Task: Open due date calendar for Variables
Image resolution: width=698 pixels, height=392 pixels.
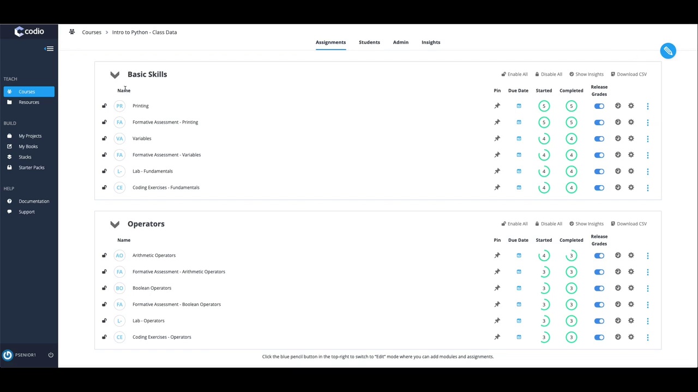Action: [519, 139]
